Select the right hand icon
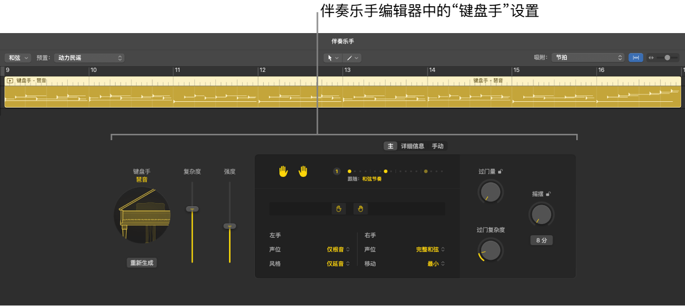This screenshot has height=306, width=685. click(x=303, y=171)
